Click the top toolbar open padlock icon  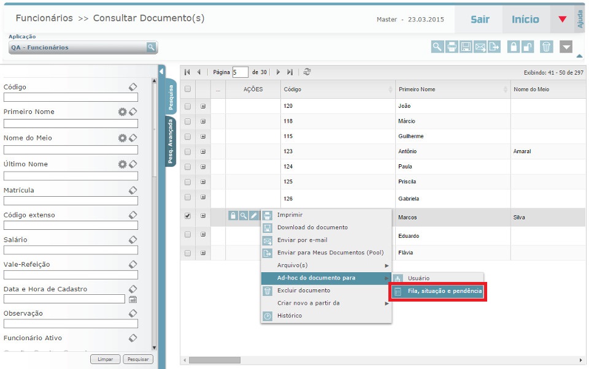528,47
